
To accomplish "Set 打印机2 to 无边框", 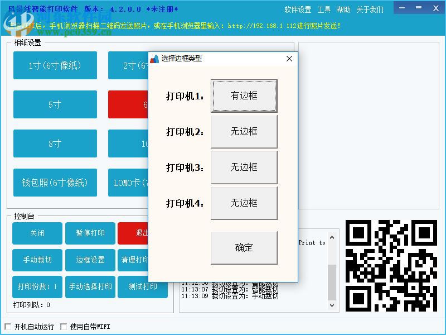I will pos(244,131).
